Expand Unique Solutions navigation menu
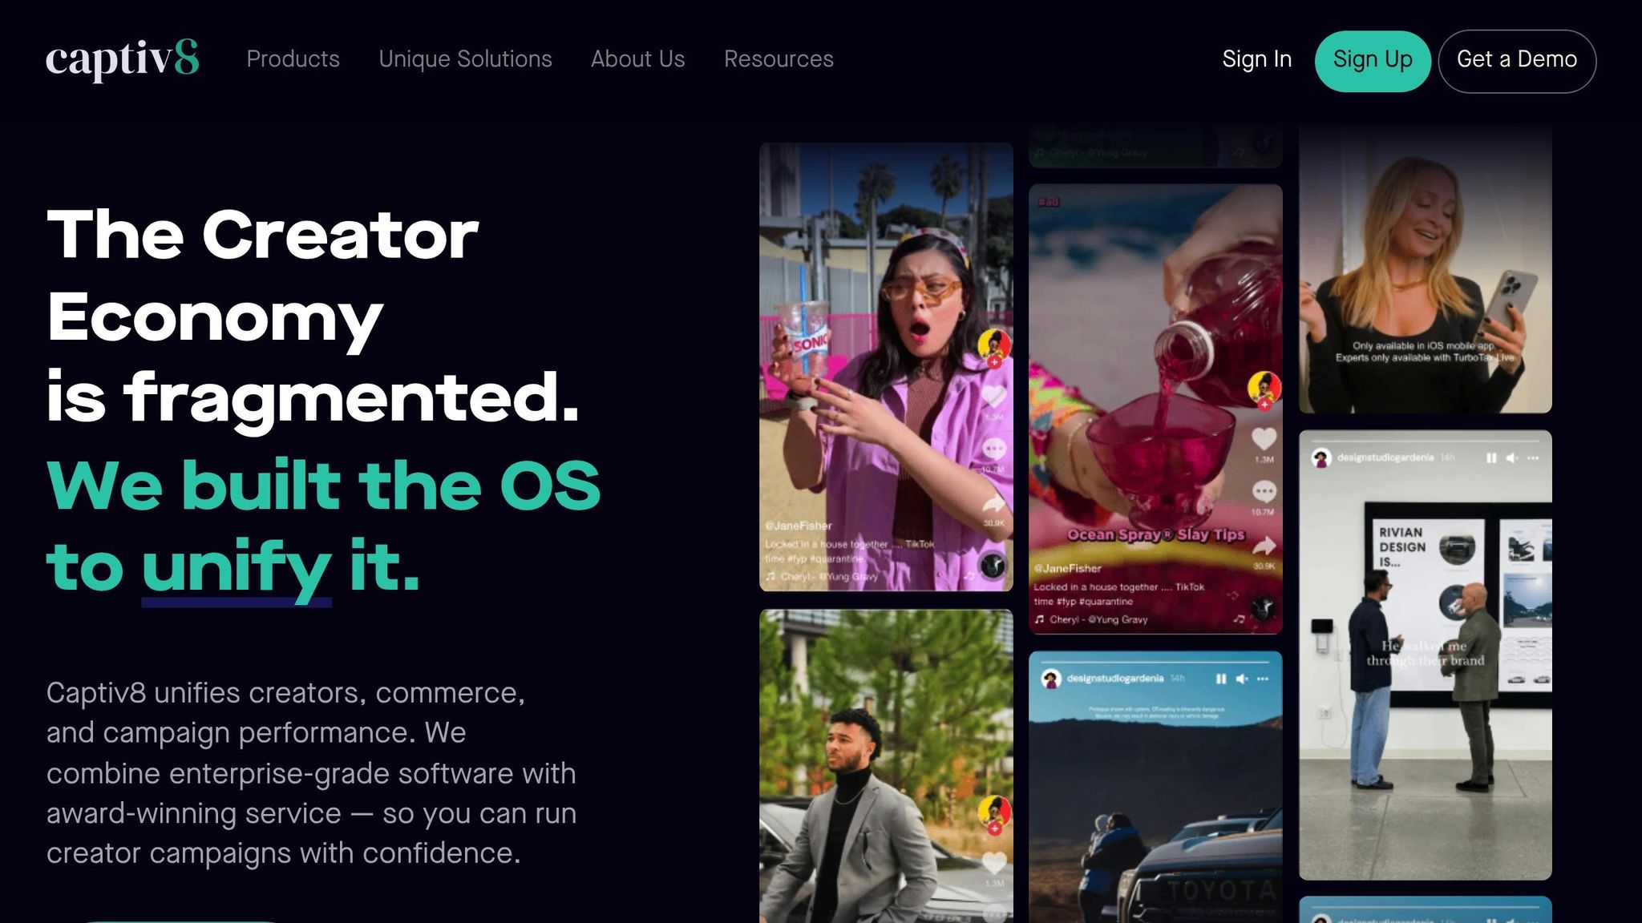Screen dimensions: 1642x923 point(466,59)
